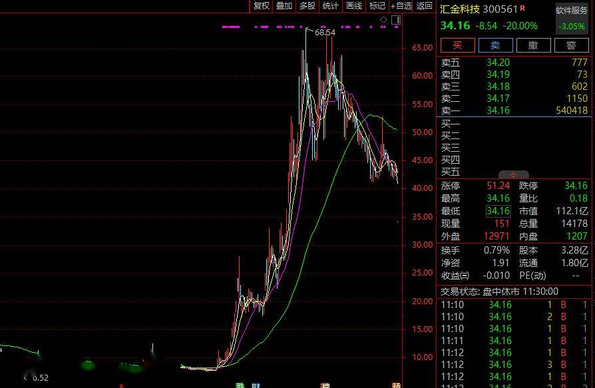Click the 68.54 peak price marker
The image size is (595, 388).
coord(325,32)
